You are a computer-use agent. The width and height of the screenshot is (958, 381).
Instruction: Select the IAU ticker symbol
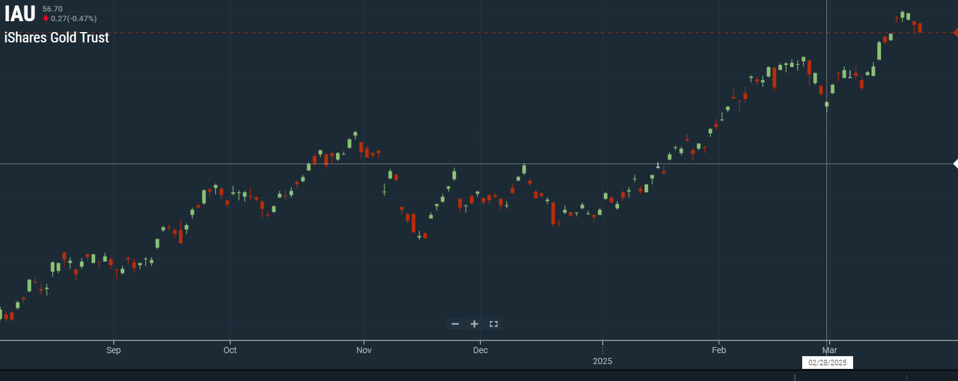(20, 13)
